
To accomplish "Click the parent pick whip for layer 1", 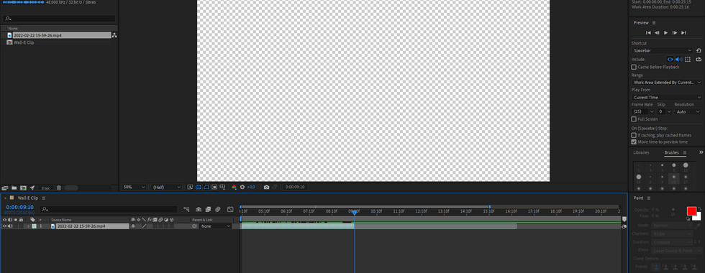I will pos(194,226).
